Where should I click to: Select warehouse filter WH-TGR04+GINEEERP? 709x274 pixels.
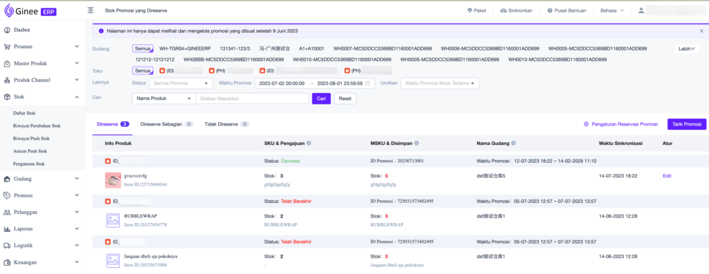point(185,48)
